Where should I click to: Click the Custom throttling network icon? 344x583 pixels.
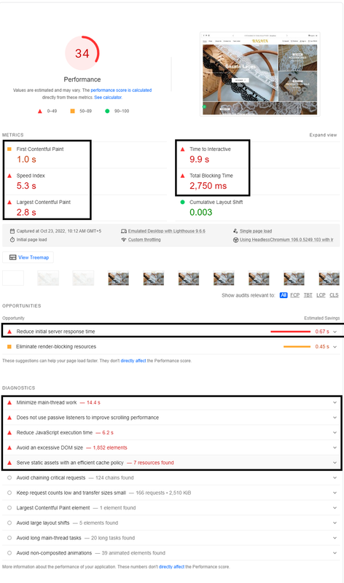tap(124, 240)
